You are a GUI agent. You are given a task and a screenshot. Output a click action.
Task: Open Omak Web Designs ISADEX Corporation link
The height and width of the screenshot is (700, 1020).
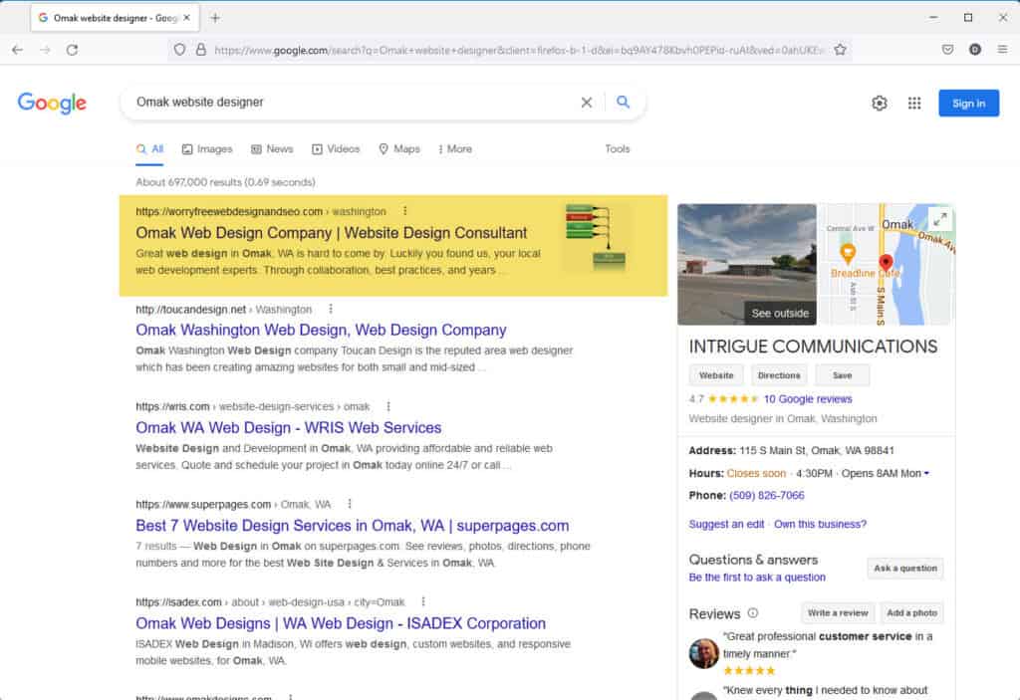[341, 623]
